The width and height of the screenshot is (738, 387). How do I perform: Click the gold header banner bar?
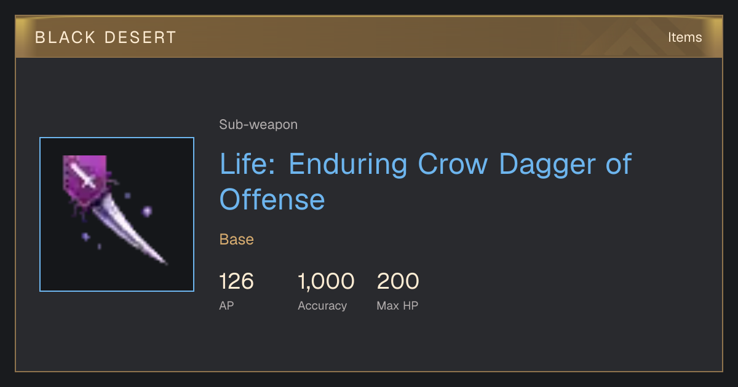click(369, 37)
